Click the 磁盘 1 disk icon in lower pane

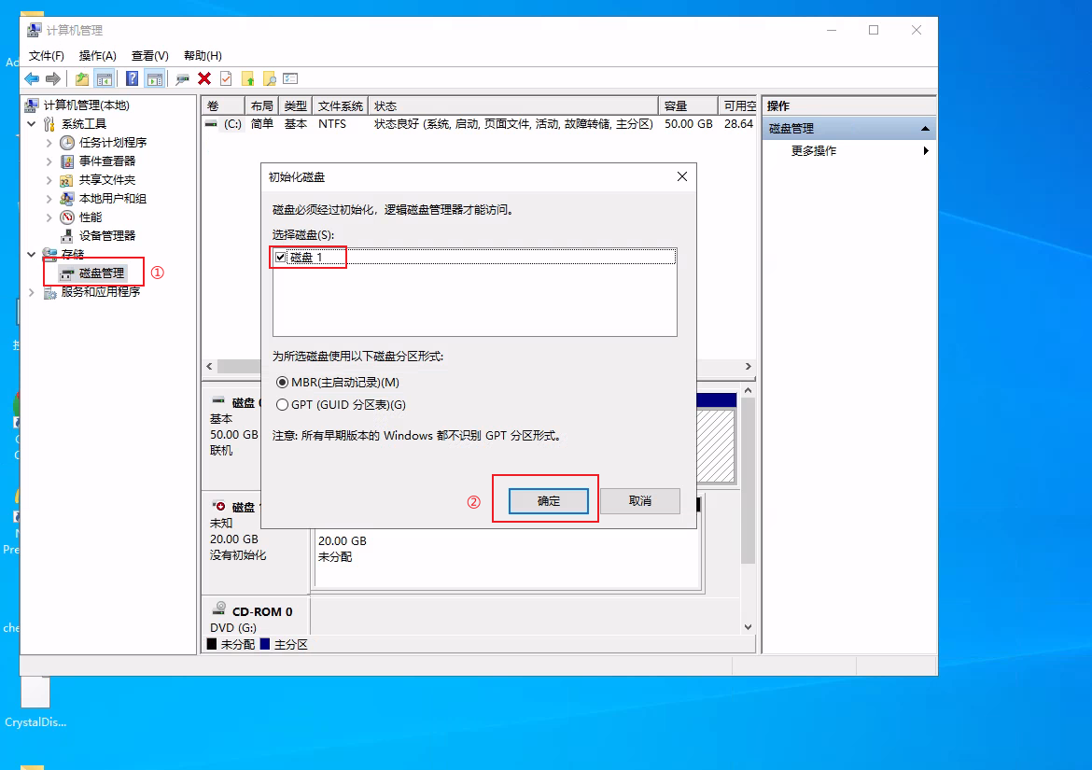click(218, 506)
